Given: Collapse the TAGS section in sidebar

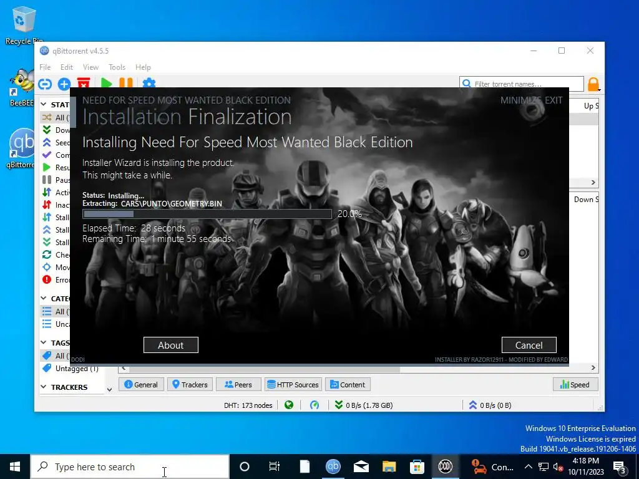Looking at the screenshot, I should point(44,342).
